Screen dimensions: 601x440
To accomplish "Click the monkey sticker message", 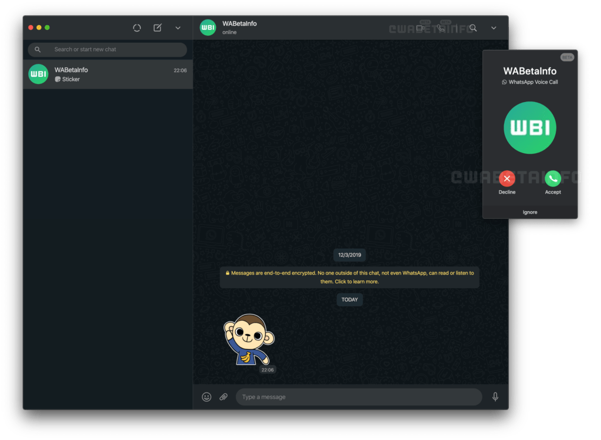I will pos(248,340).
